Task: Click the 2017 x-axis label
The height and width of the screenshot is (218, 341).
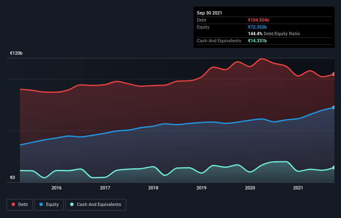Action: (105, 188)
